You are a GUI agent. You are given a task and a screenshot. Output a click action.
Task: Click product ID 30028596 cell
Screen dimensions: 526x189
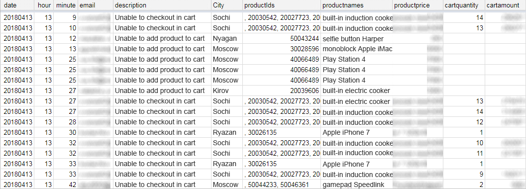coord(281,49)
